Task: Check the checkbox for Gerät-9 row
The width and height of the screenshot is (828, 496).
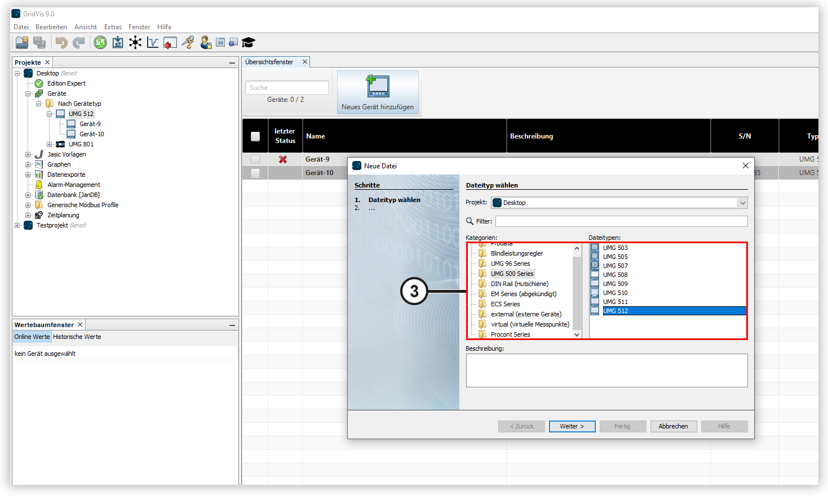Action: (255, 159)
